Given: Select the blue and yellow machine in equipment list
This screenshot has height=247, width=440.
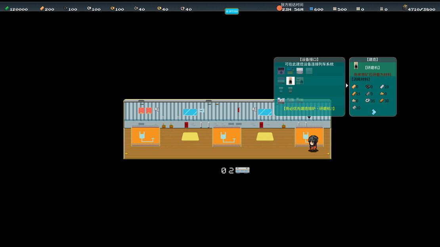Looking at the screenshot, I should coord(290,70).
